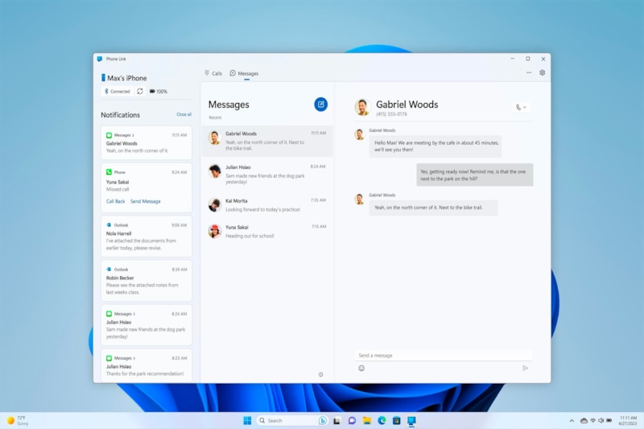The image size is (644, 429).
Task: Click the send message arrow icon
Action: [525, 368]
